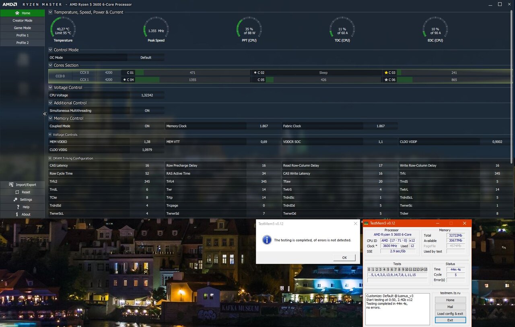This screenshot has width=515, height=327.
Task: Collapse the Cores Section
Action: [50, 65]
